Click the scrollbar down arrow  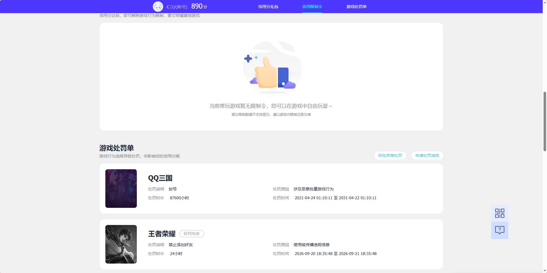click(x=545, y=271)
